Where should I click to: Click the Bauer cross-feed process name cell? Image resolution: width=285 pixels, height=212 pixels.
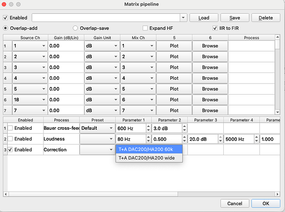pos(61,128)
